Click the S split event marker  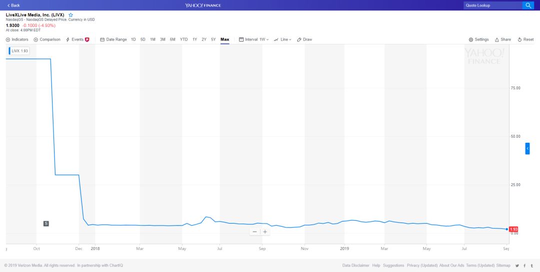pyautogui.click(x=46, y=224)
